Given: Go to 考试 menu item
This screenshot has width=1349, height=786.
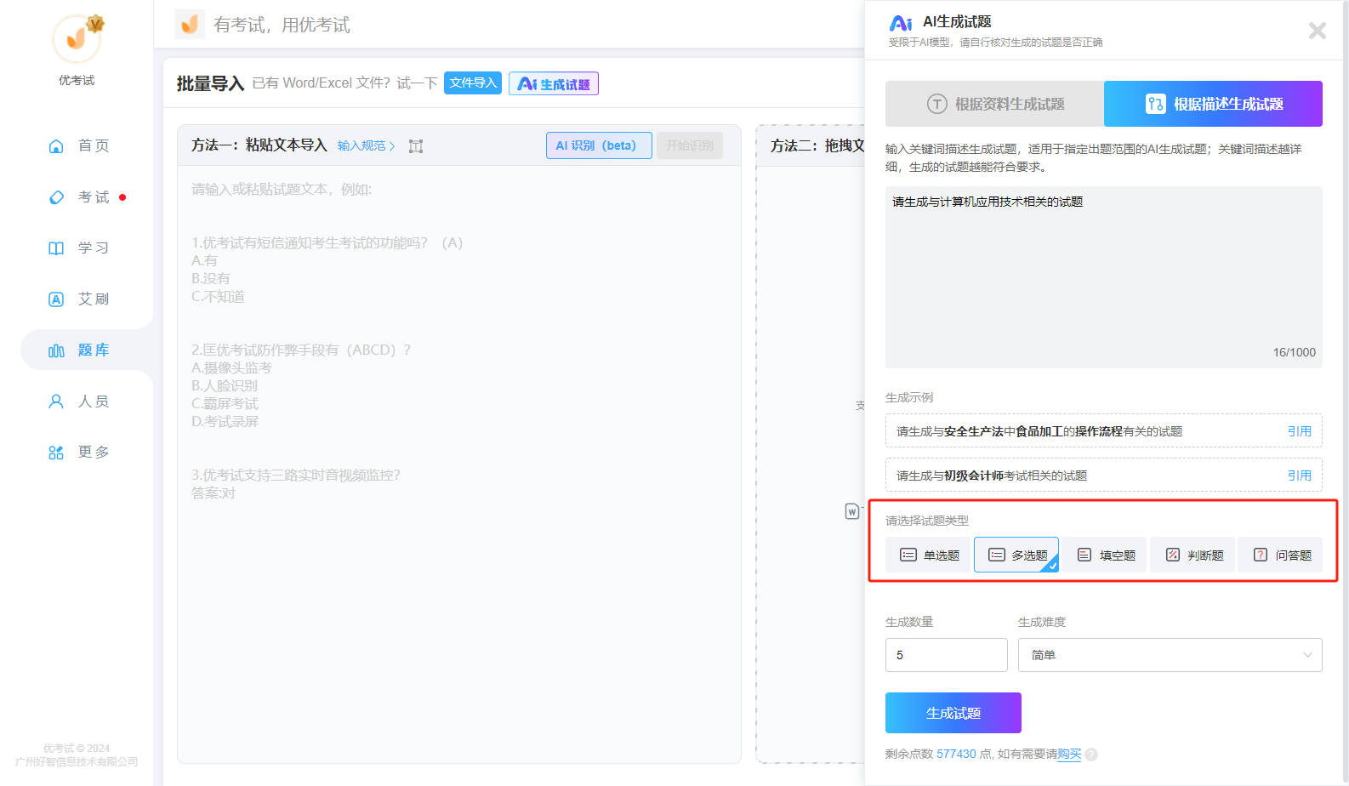Looking at the screenshot, I should click(x=94, y=197).
